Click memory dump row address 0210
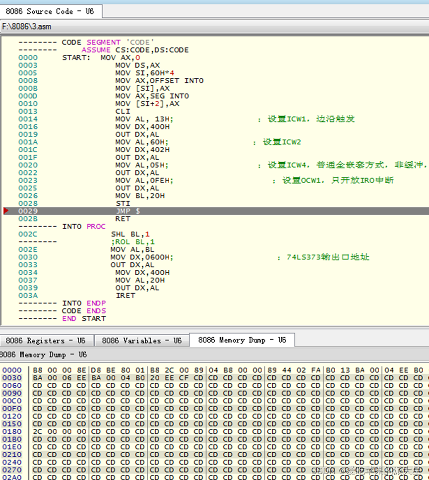The width and height of the screenshot is (429, 480). 12,454
